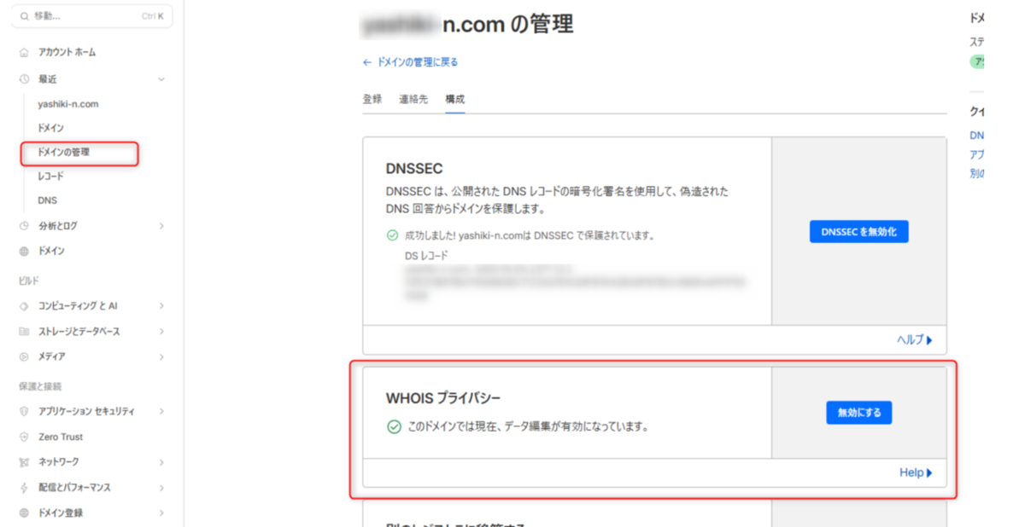Expand the 配信とパフォーマンス submenu
Image resolution: width=1025 pixels, height=527 pixels.
[161, 488]
